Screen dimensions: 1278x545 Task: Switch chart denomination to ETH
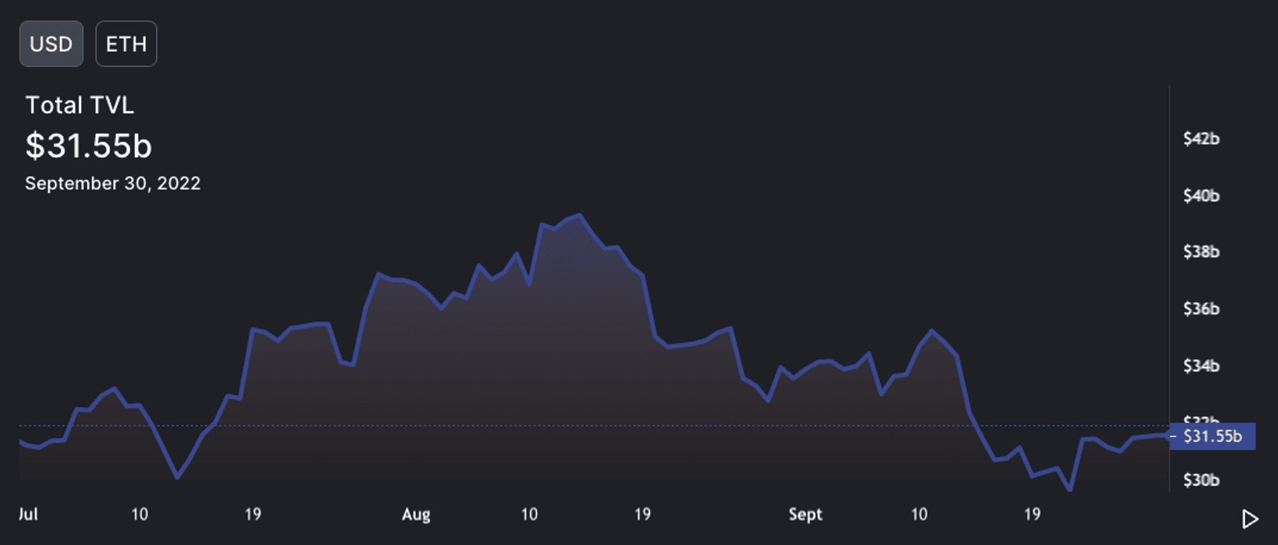pos(126,44)
